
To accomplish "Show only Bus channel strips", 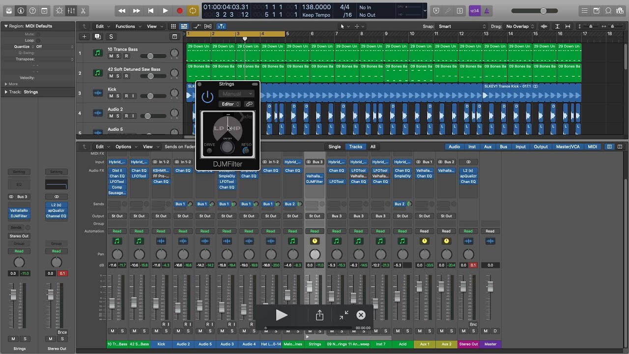I will [x=503, y=147].
